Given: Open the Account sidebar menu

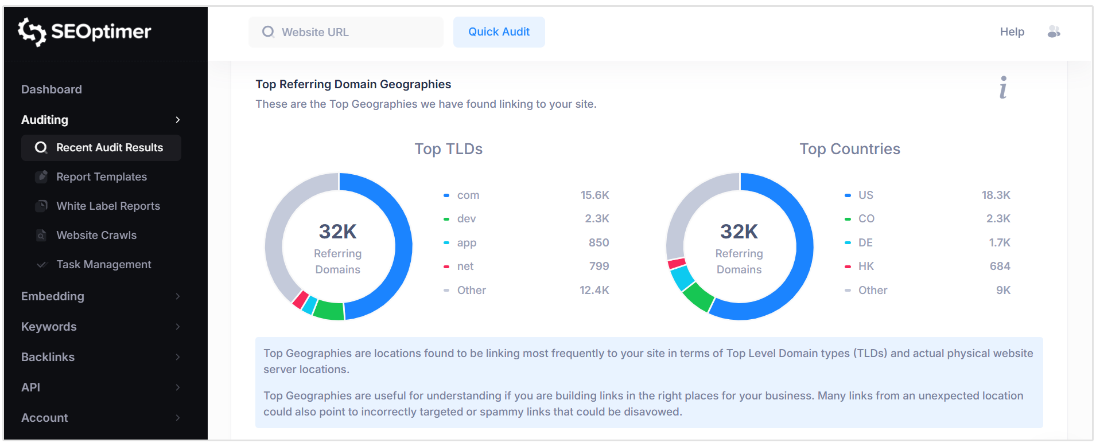Looking at the screenshot, I should point(45,418).
